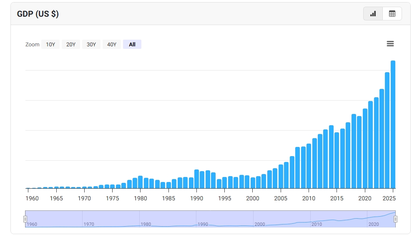Viewport: 417px width, 240px height.
Task: Click the 2024 GDP bar
Action: pyautogui.click(x=387, y=130)
